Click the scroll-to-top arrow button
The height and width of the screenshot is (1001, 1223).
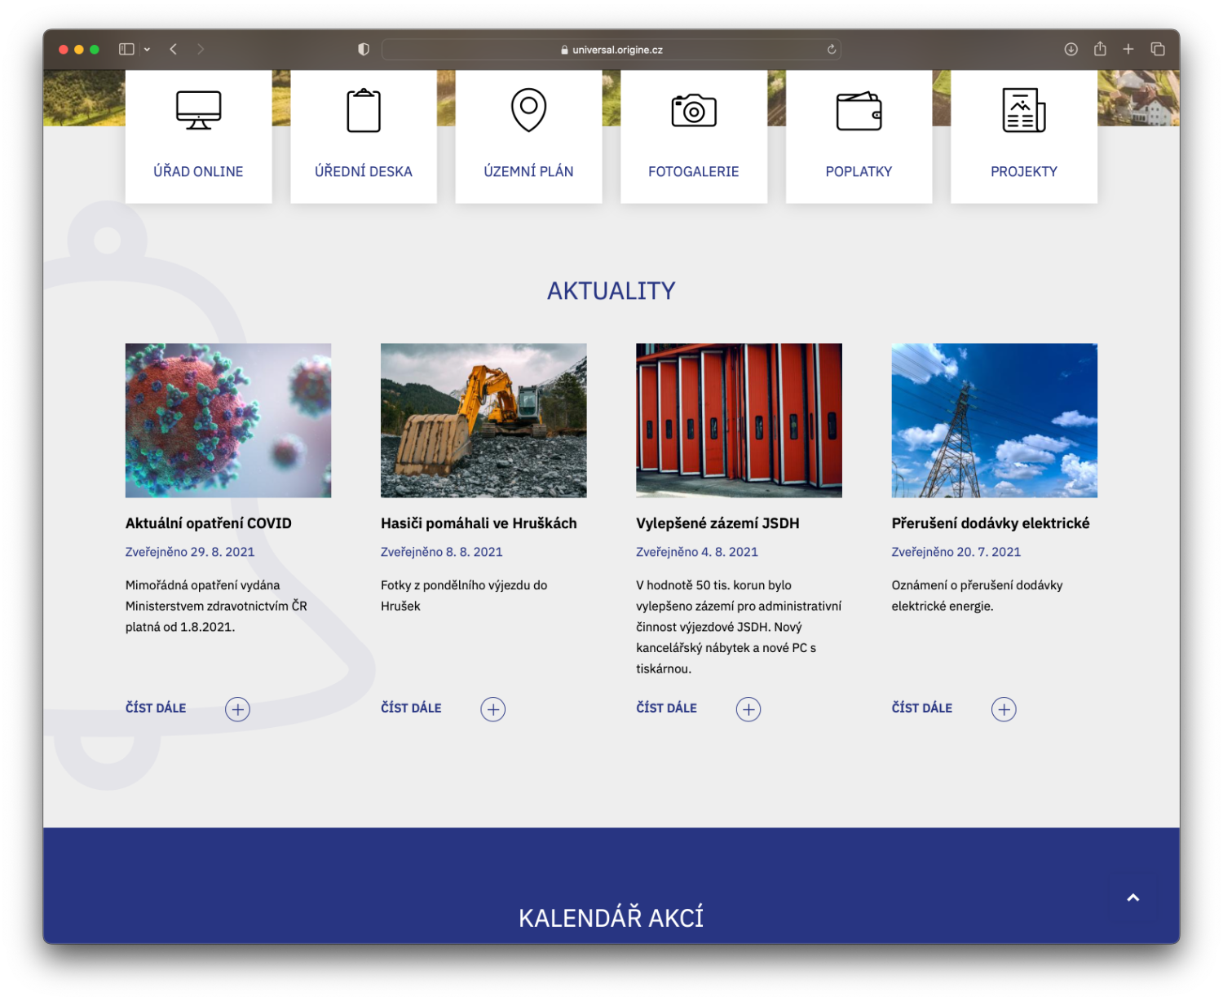(x=1132, y=897)
